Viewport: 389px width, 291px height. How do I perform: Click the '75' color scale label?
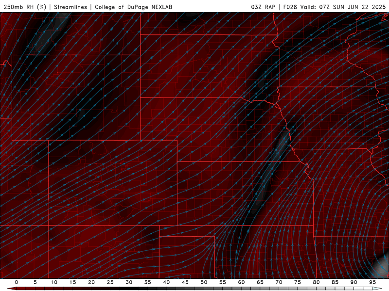tap(298, 282)
